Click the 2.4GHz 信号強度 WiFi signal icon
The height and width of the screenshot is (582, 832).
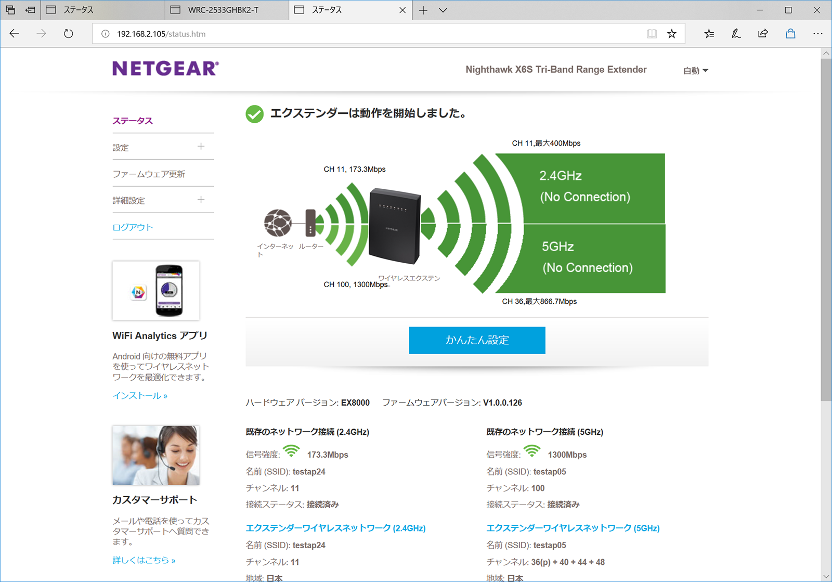click(291, 451)
